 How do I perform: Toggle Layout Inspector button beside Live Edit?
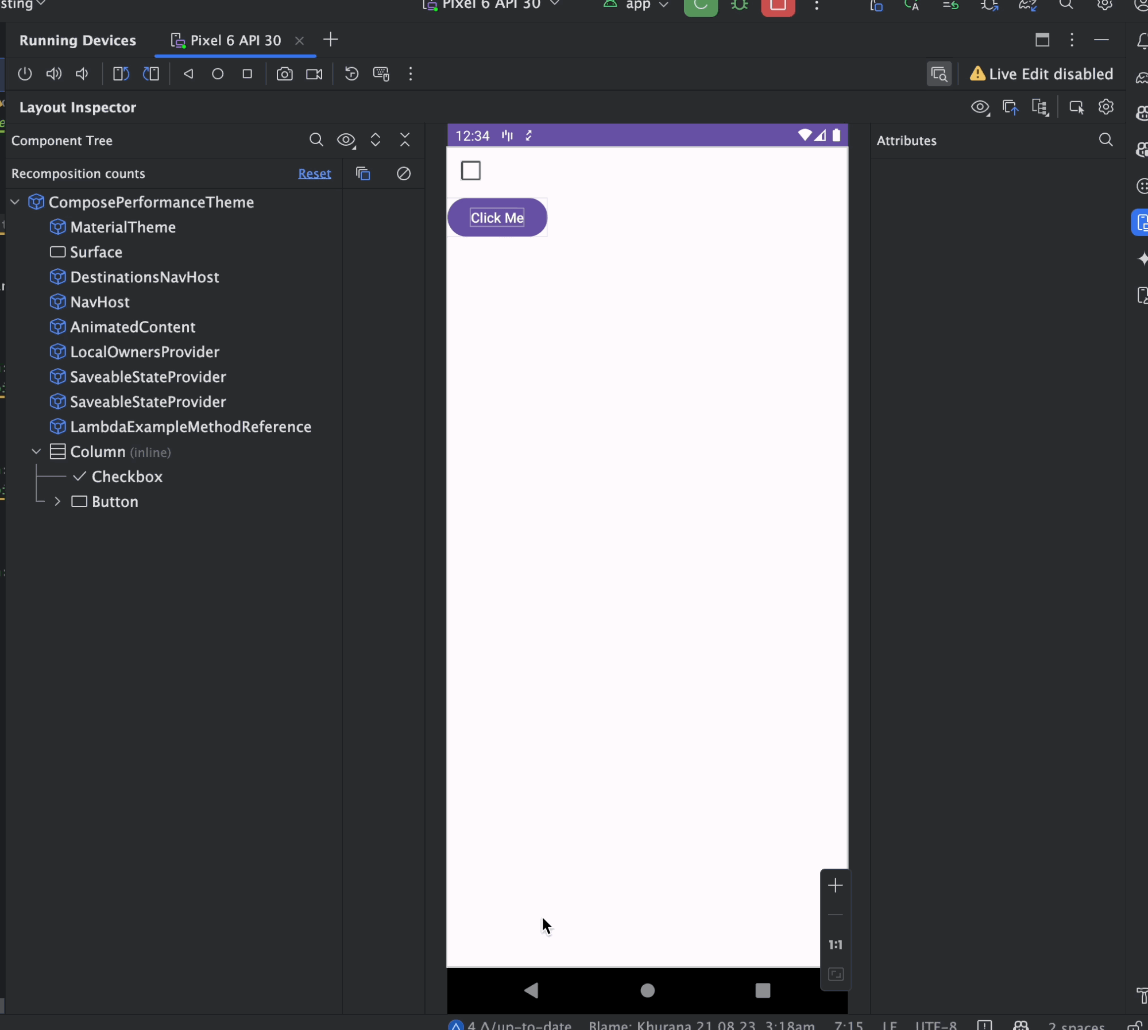coord(939,74)
